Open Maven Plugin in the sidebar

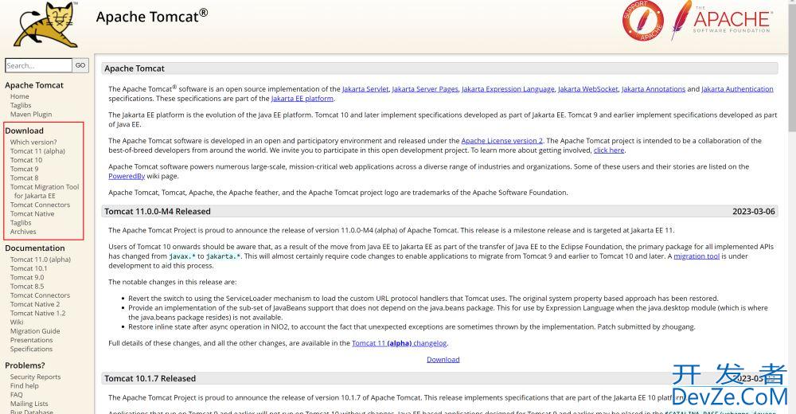click(x=30, y=114)
